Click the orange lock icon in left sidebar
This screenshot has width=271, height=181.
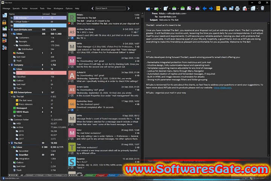4,22
